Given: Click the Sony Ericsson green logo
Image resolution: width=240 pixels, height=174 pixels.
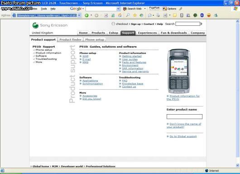Looking at the screenshot, I should [35, 25].
